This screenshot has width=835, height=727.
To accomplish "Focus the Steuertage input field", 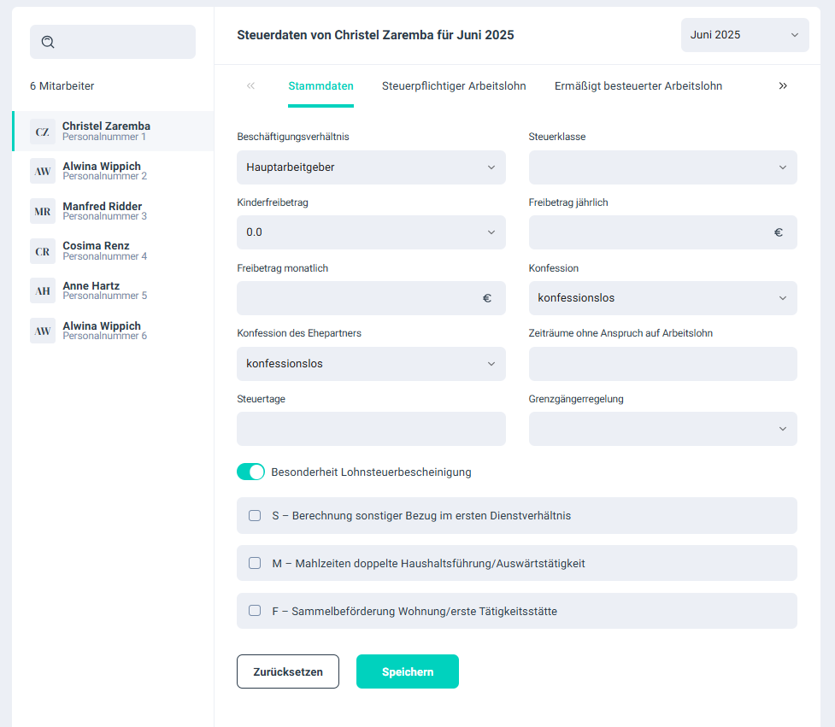I will click(371, 429).
